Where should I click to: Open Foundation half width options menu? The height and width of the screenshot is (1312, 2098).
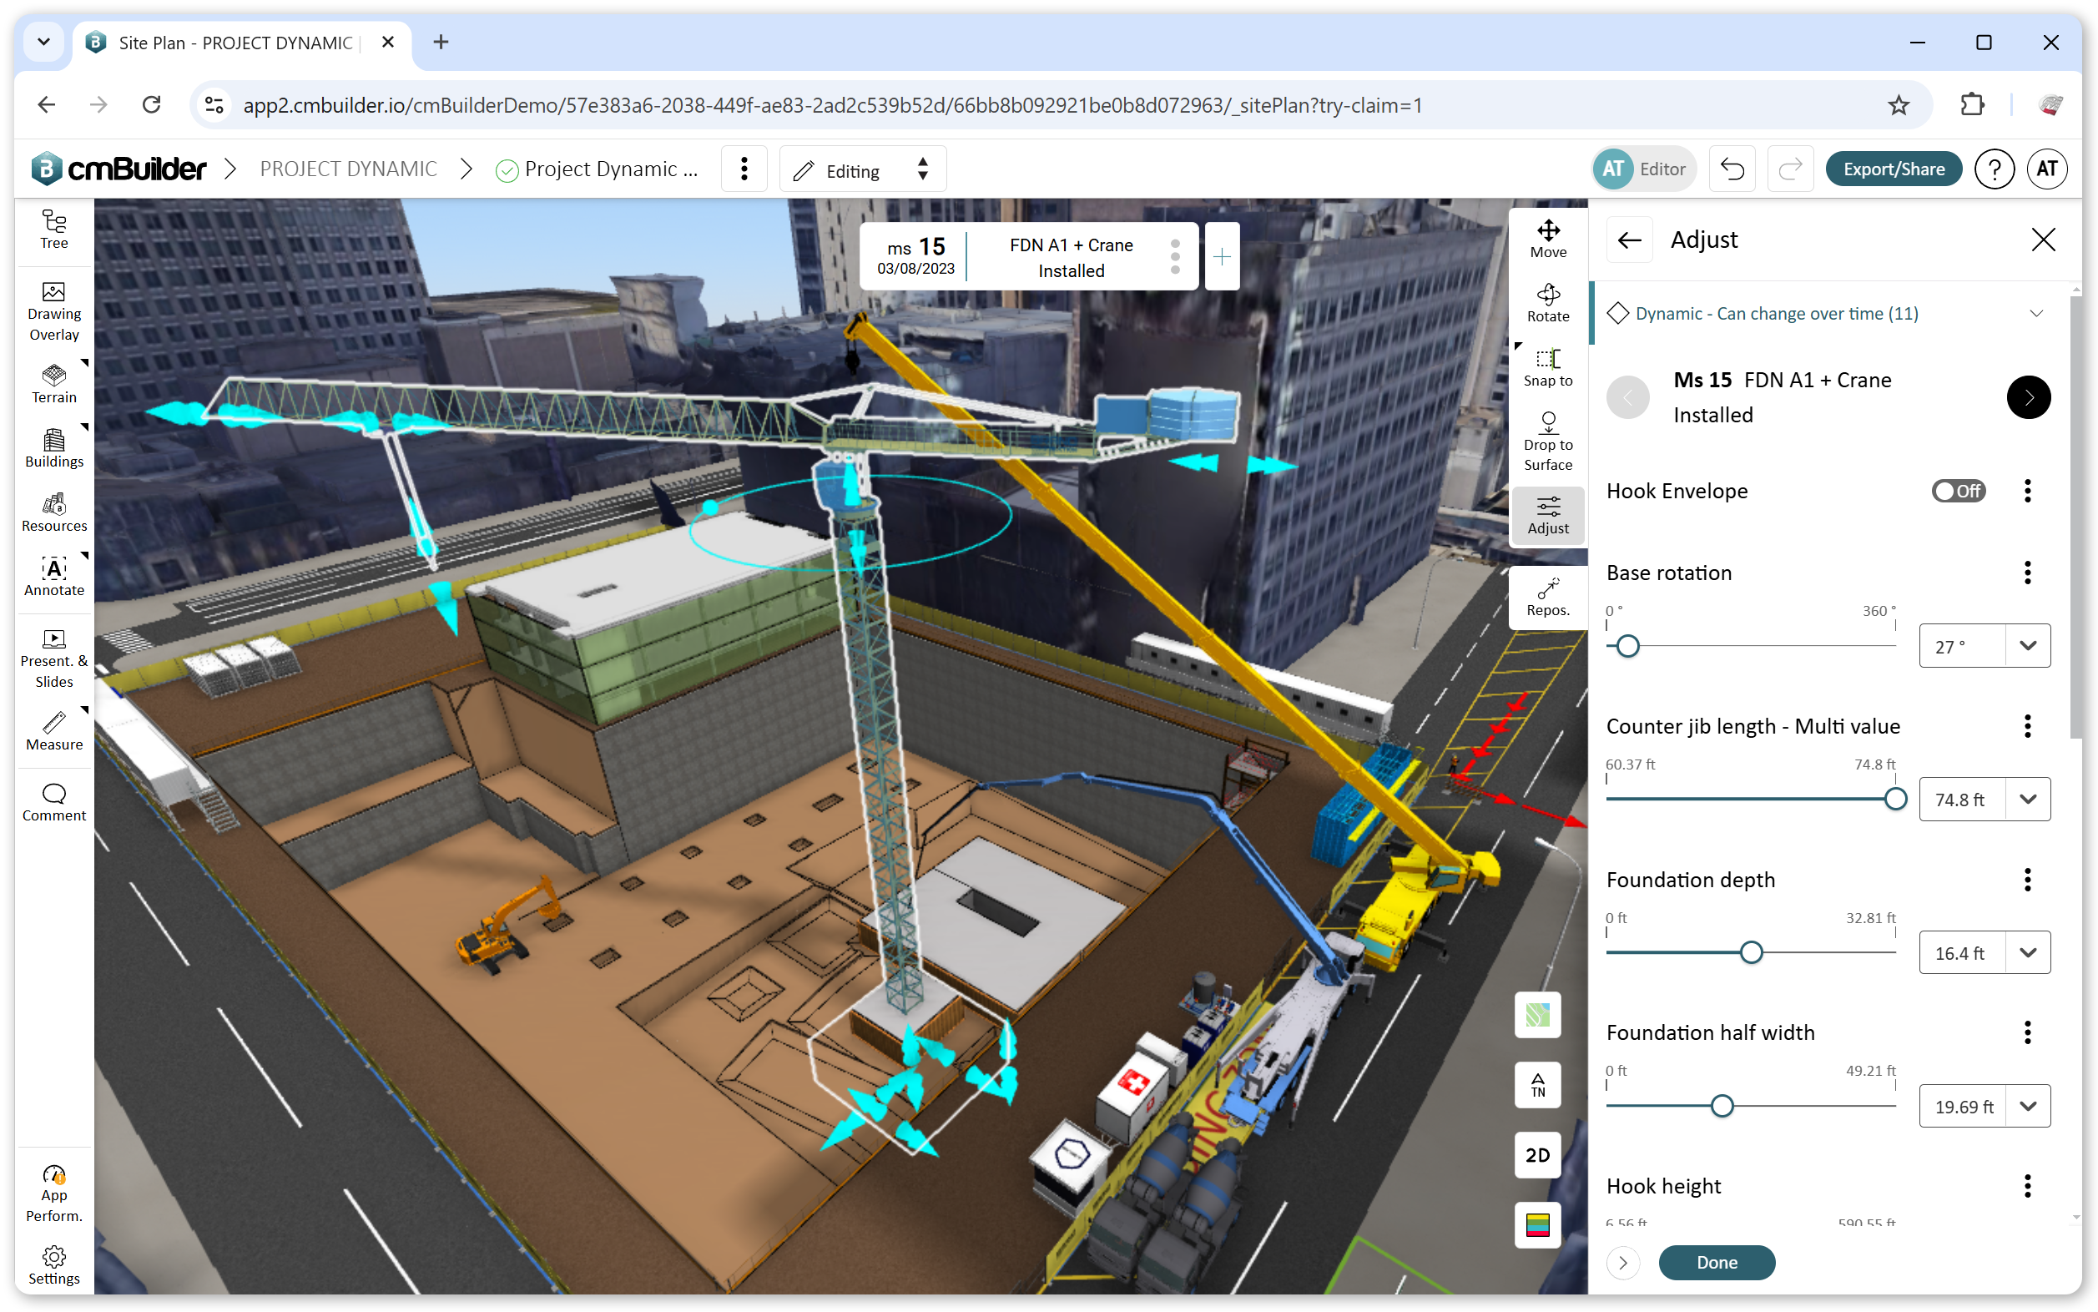coord(2028,1032)
